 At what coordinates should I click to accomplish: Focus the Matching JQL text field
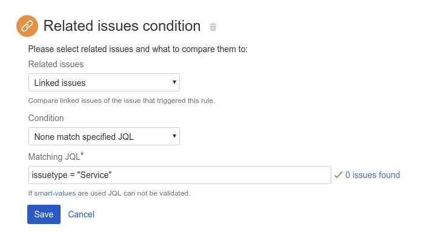180,175
